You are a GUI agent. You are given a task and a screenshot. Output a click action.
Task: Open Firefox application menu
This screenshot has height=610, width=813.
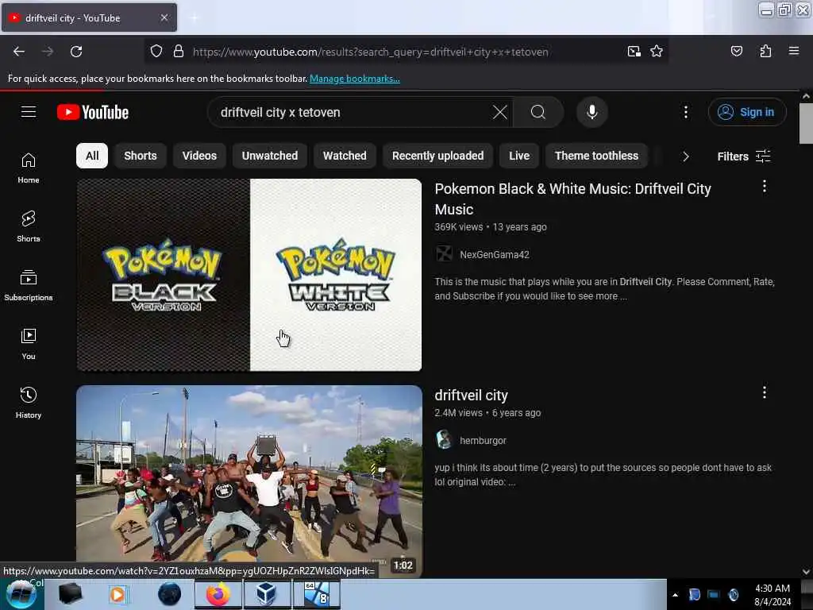(793, 51)
